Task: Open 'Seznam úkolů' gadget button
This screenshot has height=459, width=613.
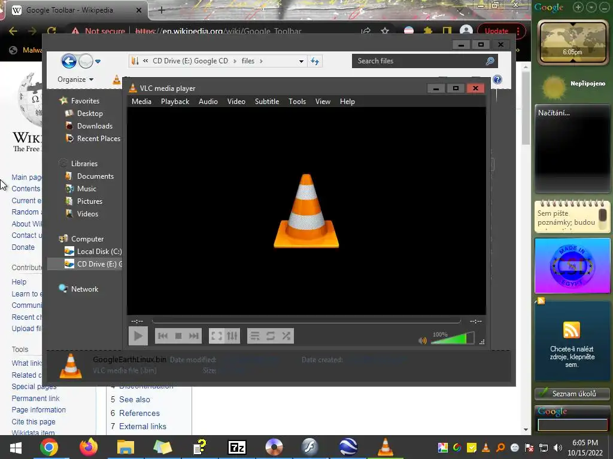Action: click(572, 393)
